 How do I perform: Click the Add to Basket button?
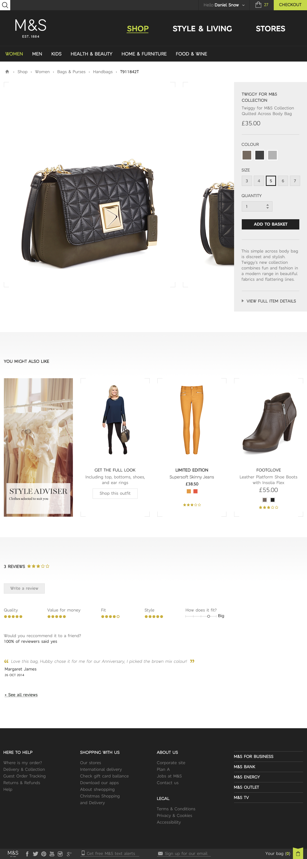tap(270, 224)
